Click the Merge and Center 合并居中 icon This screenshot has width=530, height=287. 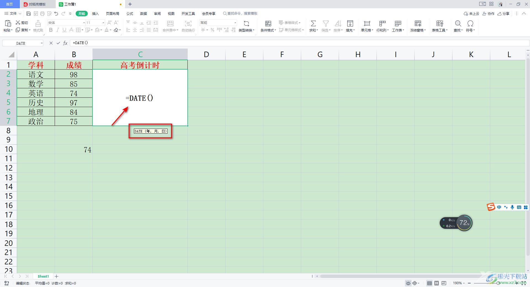coord(170,23)
